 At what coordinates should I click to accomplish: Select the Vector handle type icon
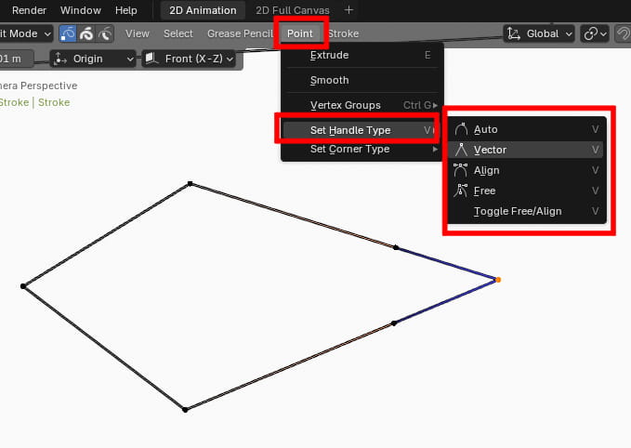coord(461,150)
